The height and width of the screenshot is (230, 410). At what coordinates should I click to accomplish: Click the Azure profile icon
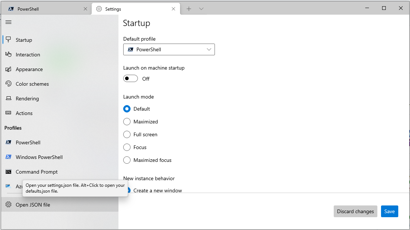coord(8,186)
